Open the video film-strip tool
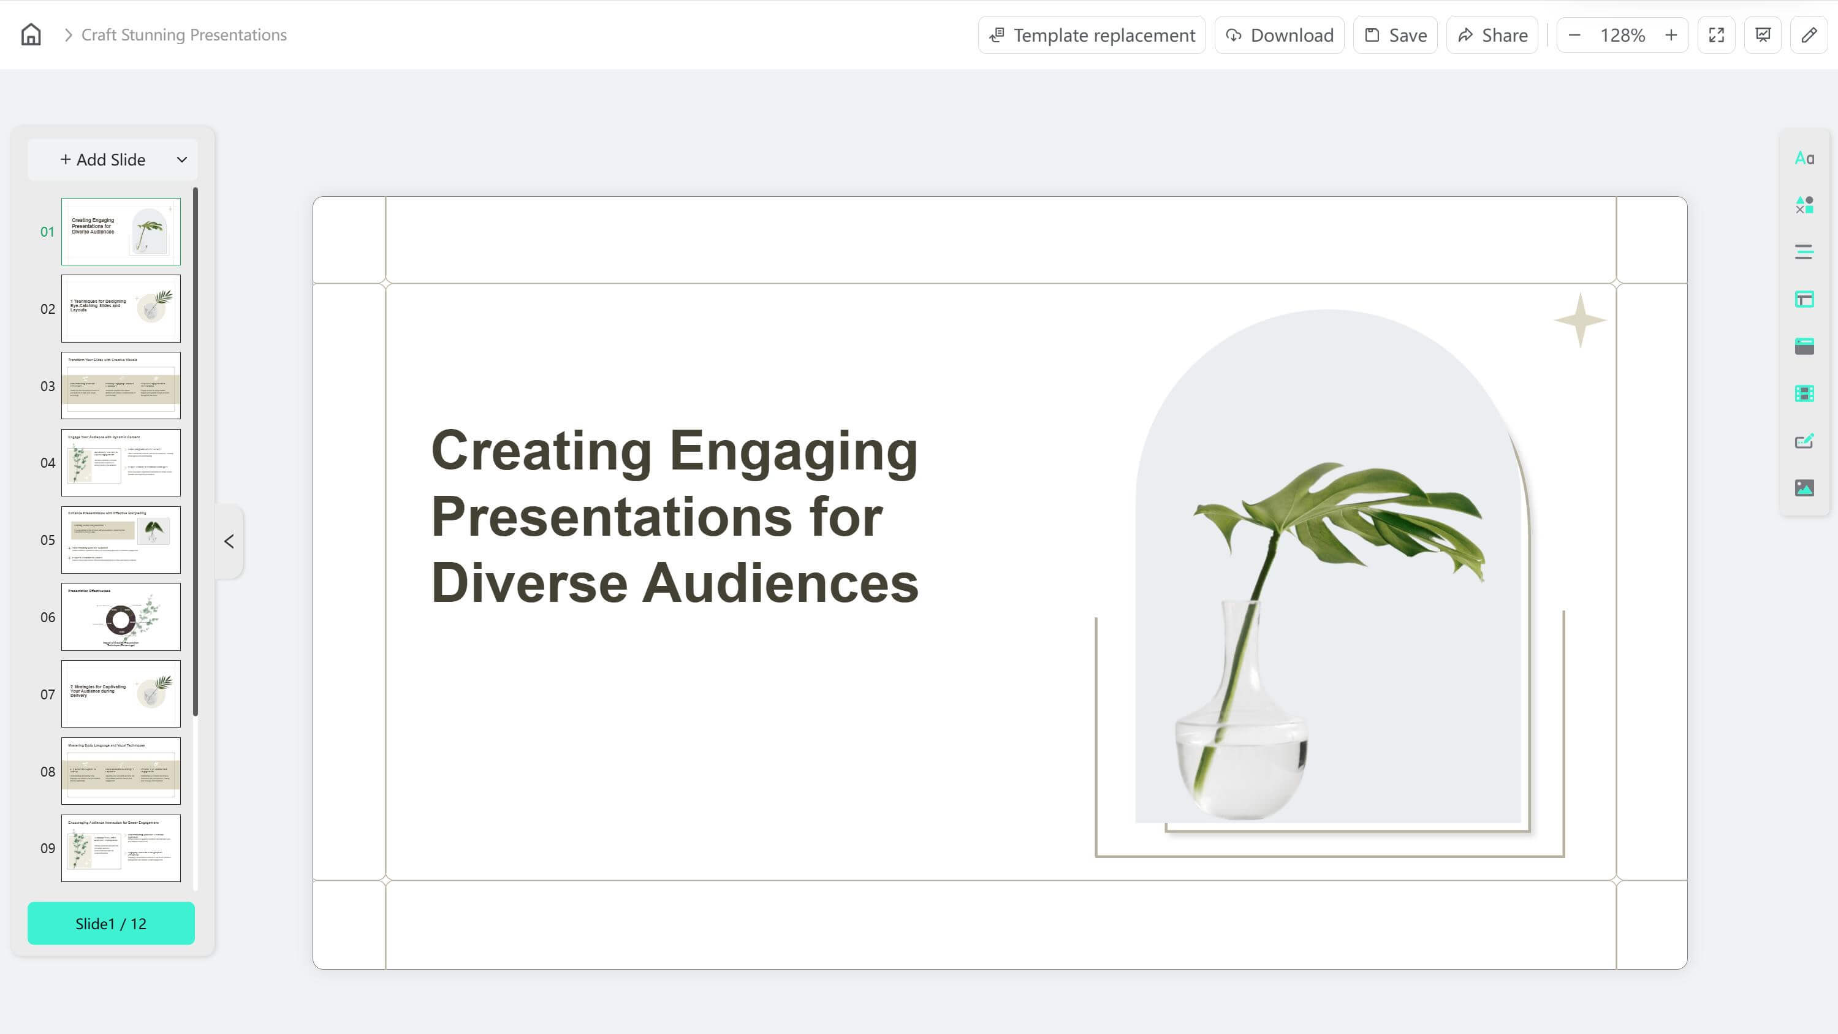The image size is (1838, 1034). click(1804, 393)
